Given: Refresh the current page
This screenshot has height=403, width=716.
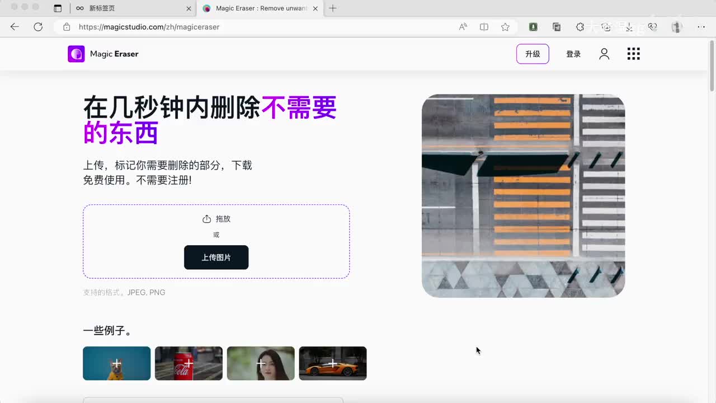Looking at the screenshot, I should pos(38,27).
